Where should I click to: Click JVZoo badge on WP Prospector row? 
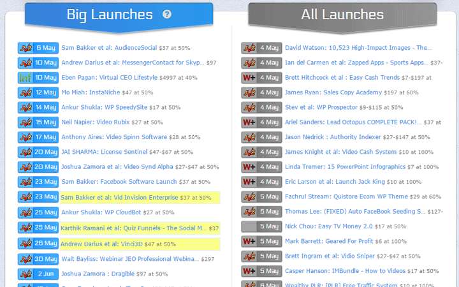click(249, 108)
